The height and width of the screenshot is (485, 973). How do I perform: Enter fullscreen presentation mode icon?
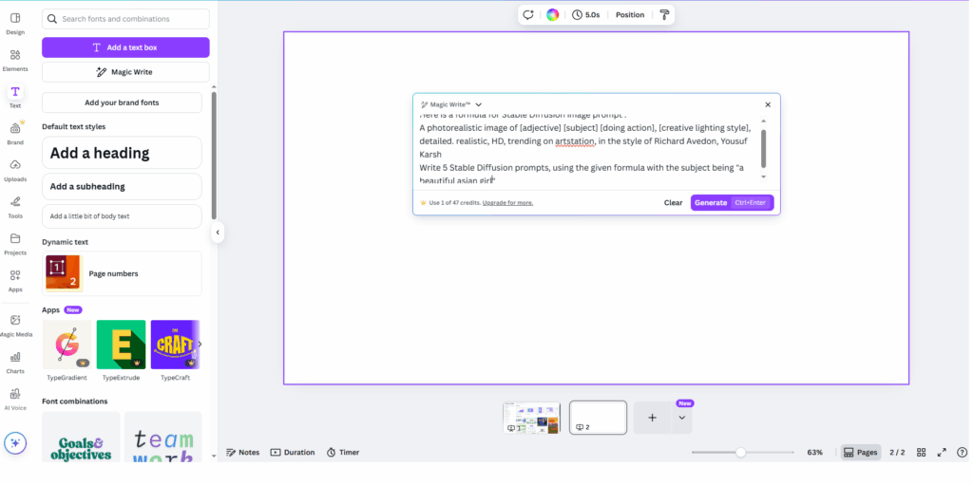pyautogui.click(x=942, y=453)
